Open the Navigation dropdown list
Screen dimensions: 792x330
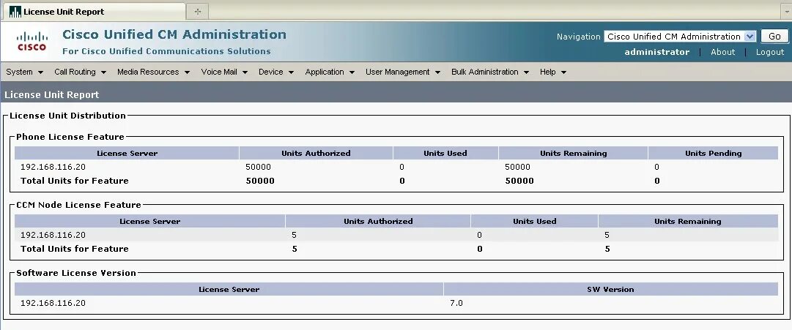(679, 37)
